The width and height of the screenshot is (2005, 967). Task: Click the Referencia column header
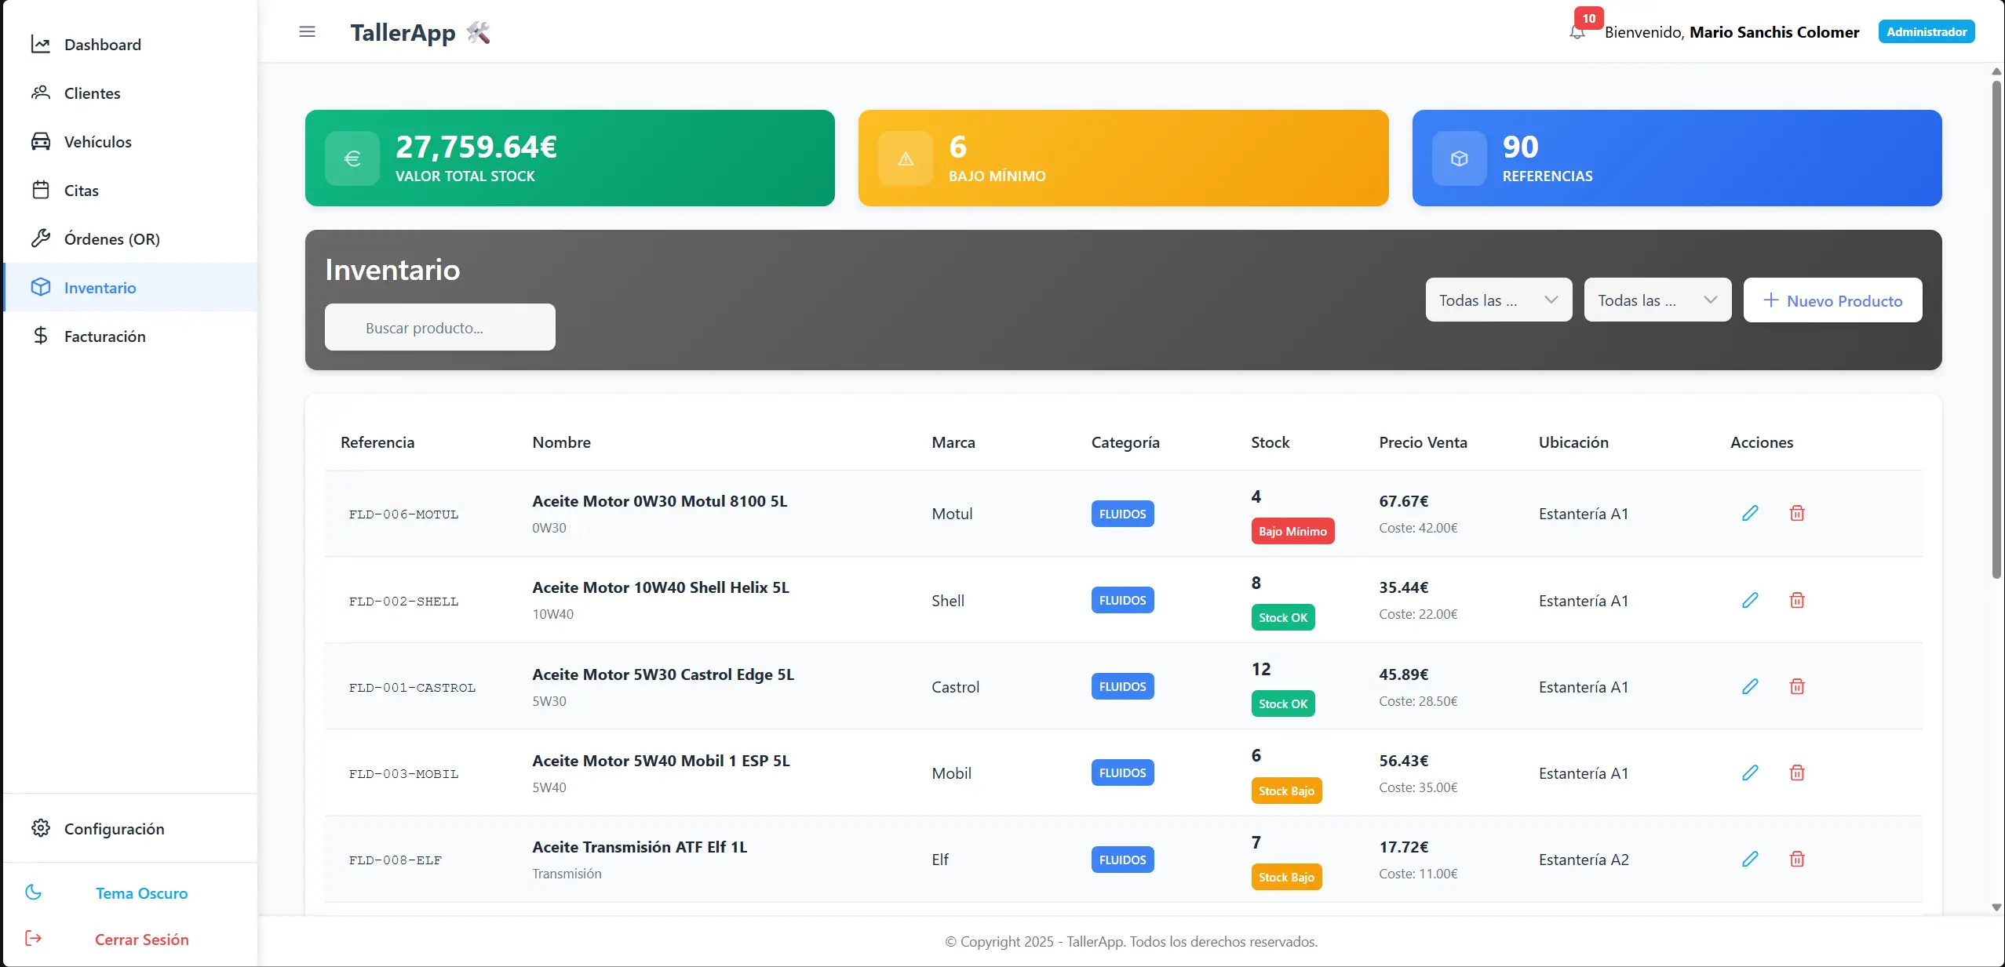(x=377, y=442)
